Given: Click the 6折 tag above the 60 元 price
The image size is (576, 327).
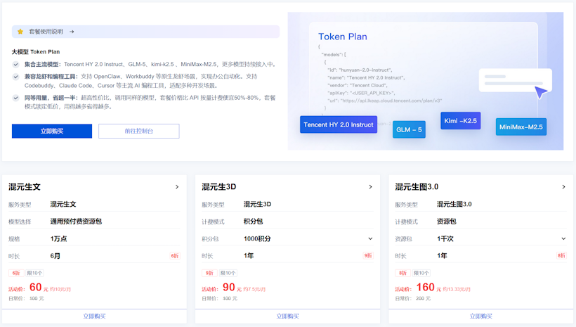Looking at the screenshot, I should [16, 273].
